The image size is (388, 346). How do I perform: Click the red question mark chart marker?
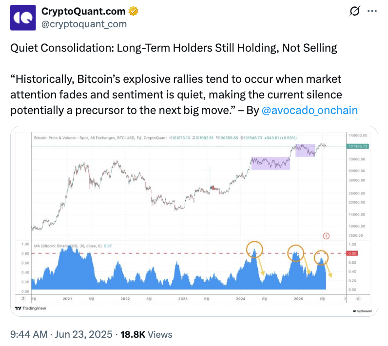326,236
